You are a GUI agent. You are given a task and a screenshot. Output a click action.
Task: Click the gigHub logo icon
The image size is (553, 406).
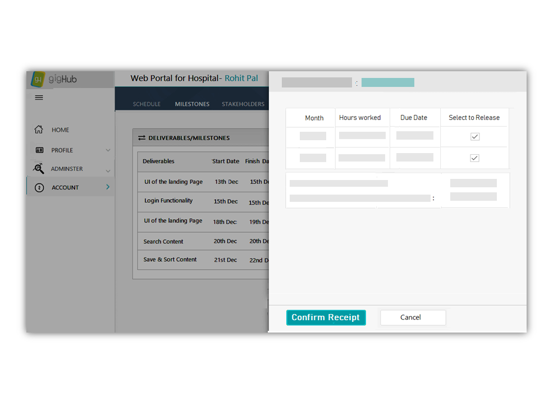(38, 79)
